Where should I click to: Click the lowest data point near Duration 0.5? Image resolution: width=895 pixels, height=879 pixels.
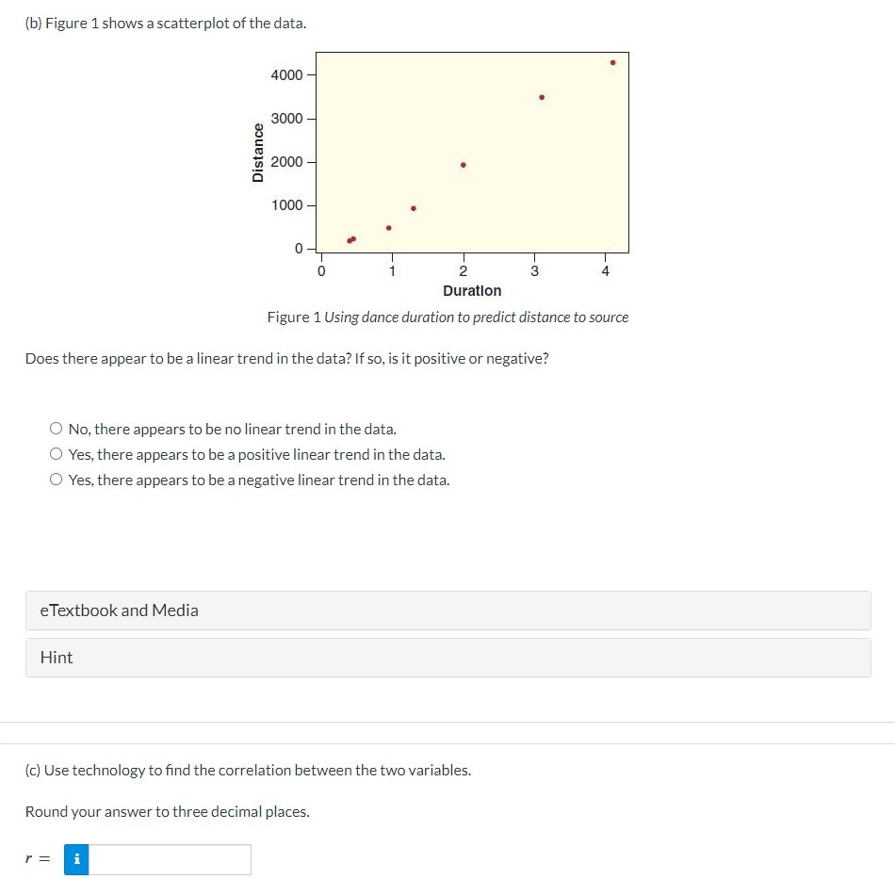click(x=350, y=240)
